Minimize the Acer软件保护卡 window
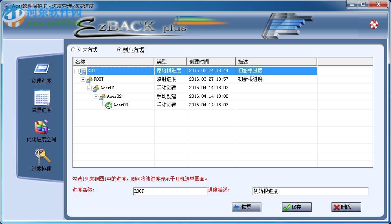Viewport: 391px width, 224px height. click(x=352, y=4)
